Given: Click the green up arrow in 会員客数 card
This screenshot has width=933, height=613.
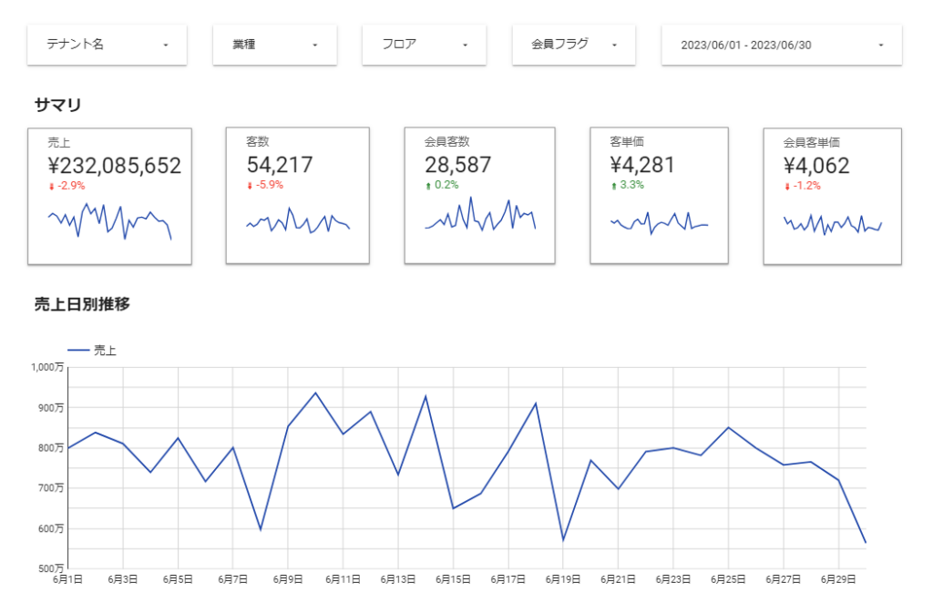Looking at the screenshot, I should click(x=428, y=186).
